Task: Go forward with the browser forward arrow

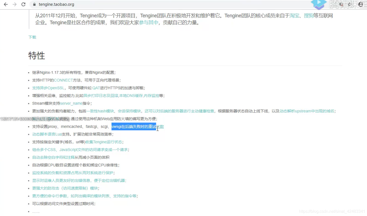Action: (x=15, y=4)
